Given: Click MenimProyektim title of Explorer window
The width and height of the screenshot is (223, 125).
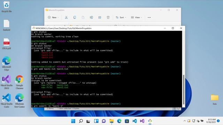Looking at the screenshot, I should tap(56, 10).
